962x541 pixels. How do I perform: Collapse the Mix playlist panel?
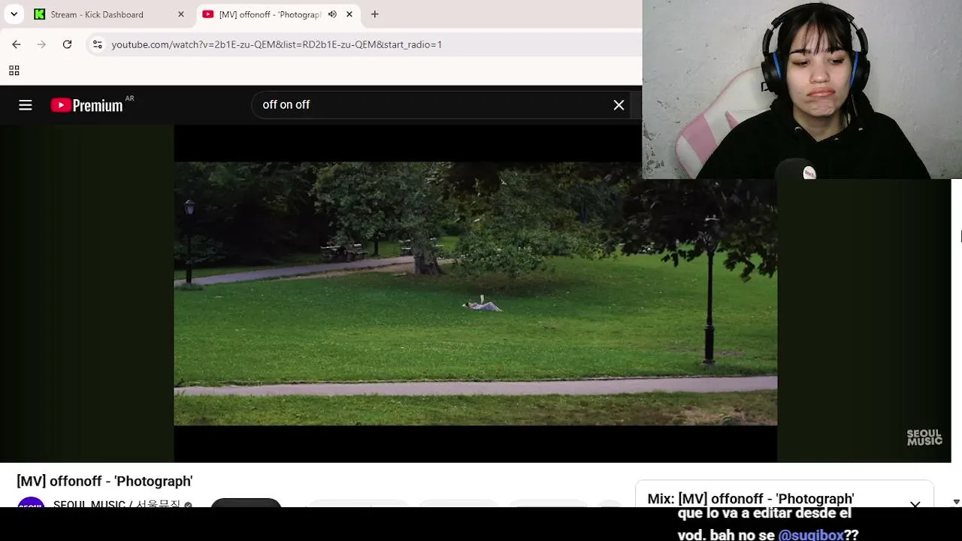(915, 503)
